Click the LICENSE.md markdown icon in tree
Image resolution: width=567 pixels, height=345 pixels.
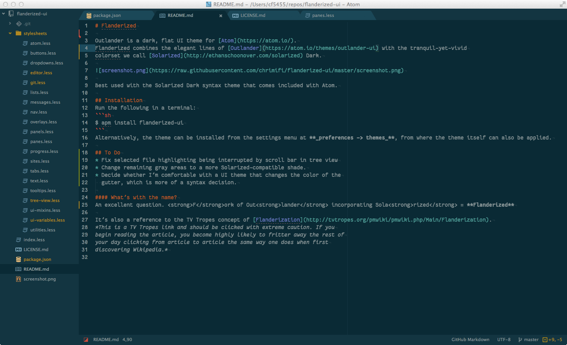(x=19, y=250)
